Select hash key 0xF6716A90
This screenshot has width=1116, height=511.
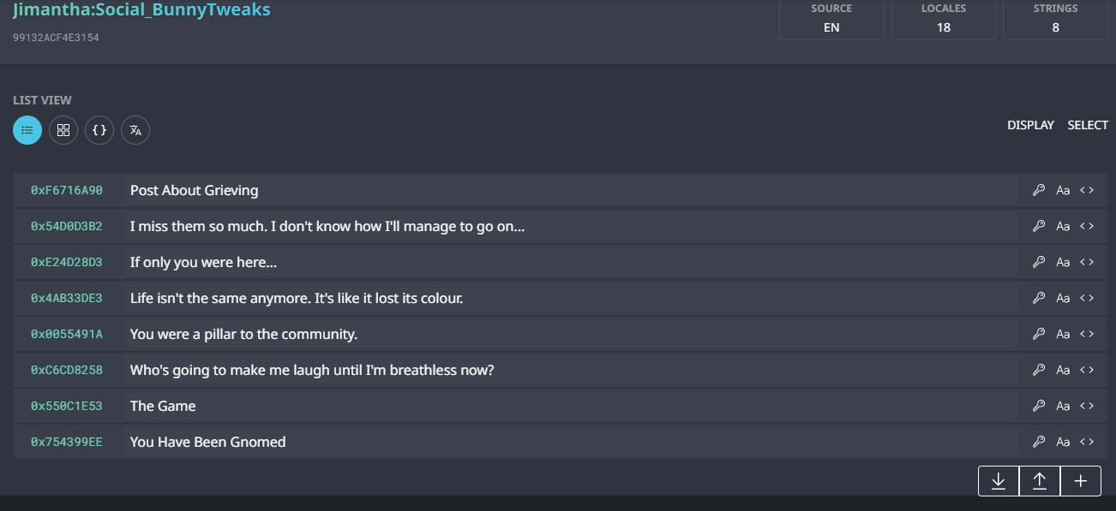click(x=67, y=190)
